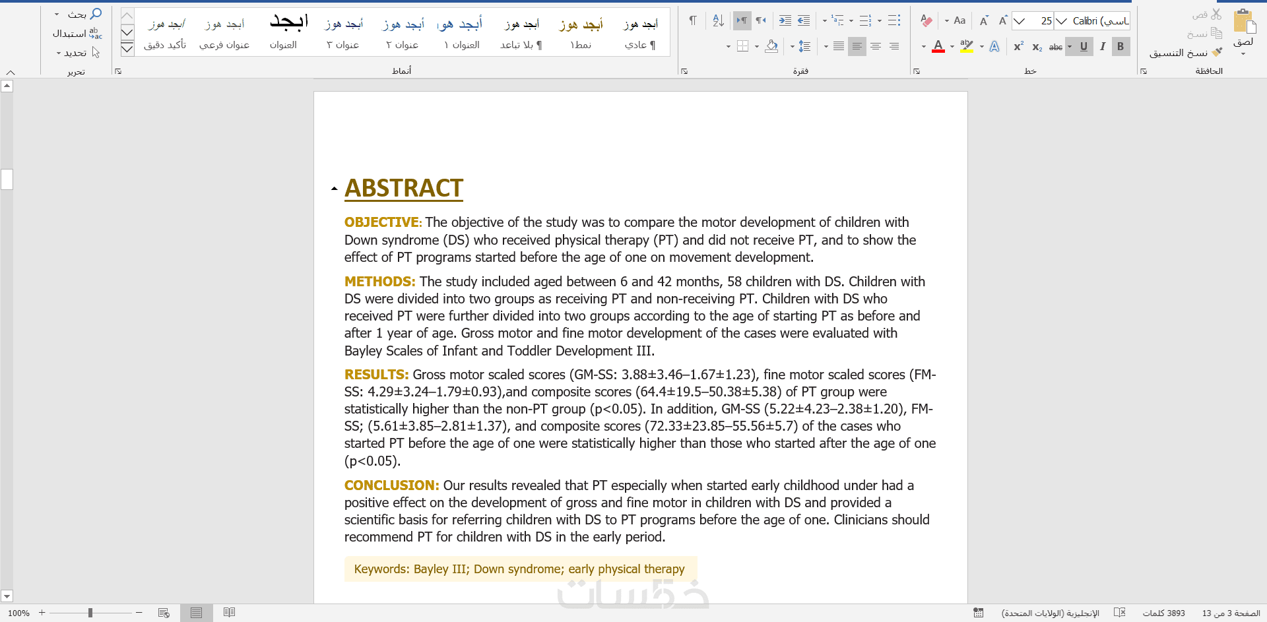Toggle Italic formatting
This screenshot has width=1267, height=622.
(1102, 46)
